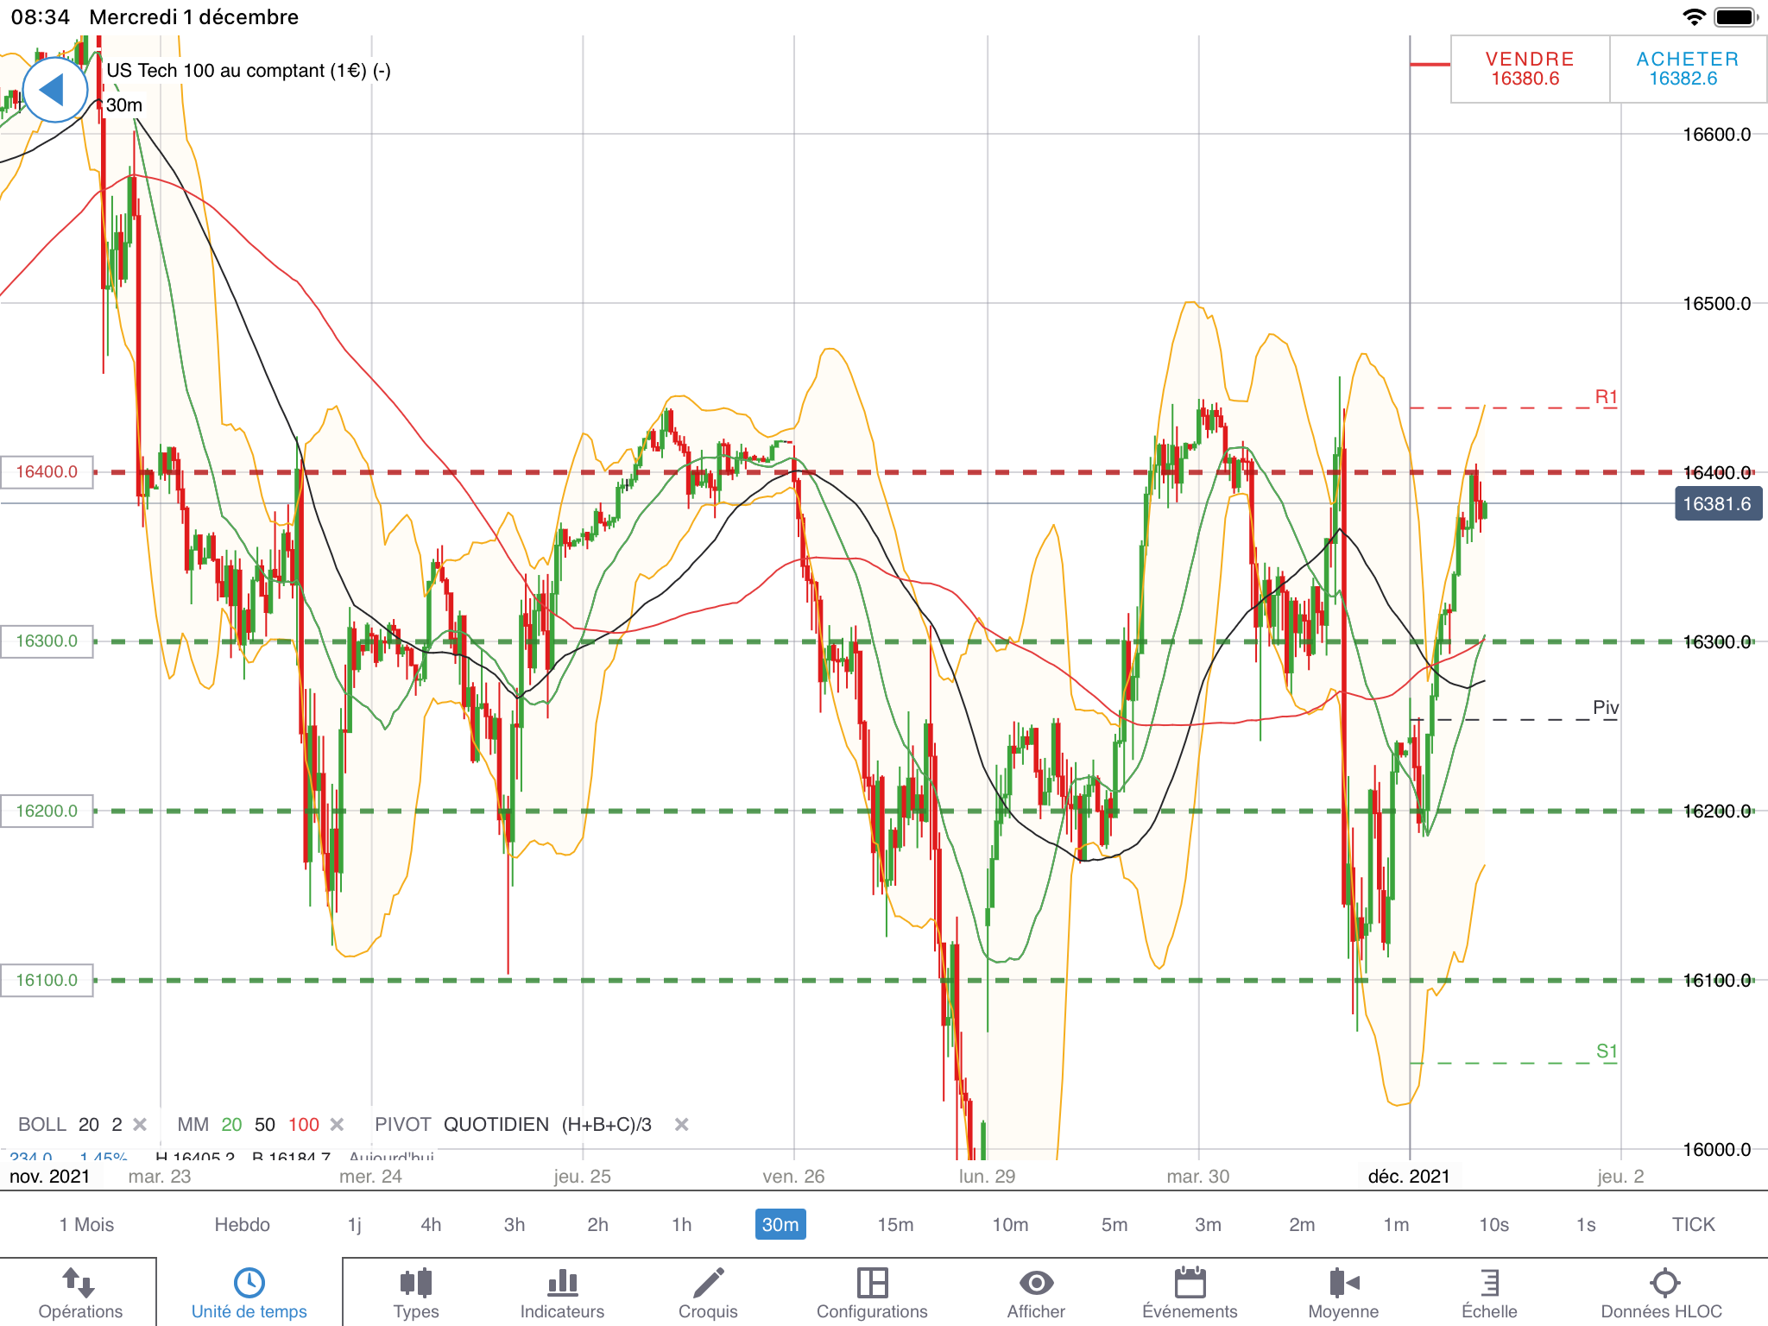The width and height of the screenshot is (1768, 1326).
Task: Remove the BOLL 20 2 indicator
Action: [140, 1124]
